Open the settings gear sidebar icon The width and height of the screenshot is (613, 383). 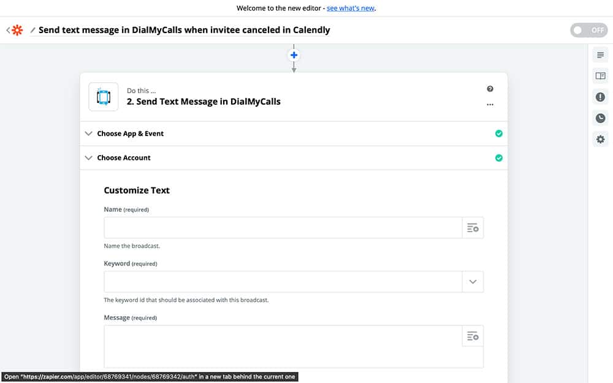(x=600, y=139)
